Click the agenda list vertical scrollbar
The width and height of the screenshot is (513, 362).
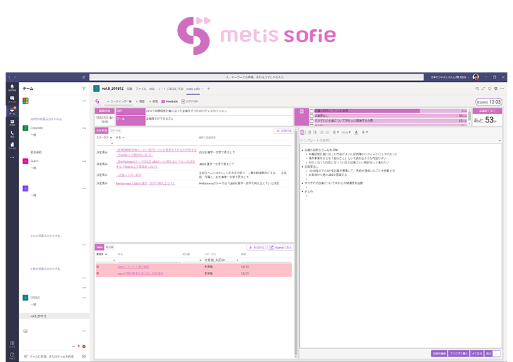(x=469, y=116)
